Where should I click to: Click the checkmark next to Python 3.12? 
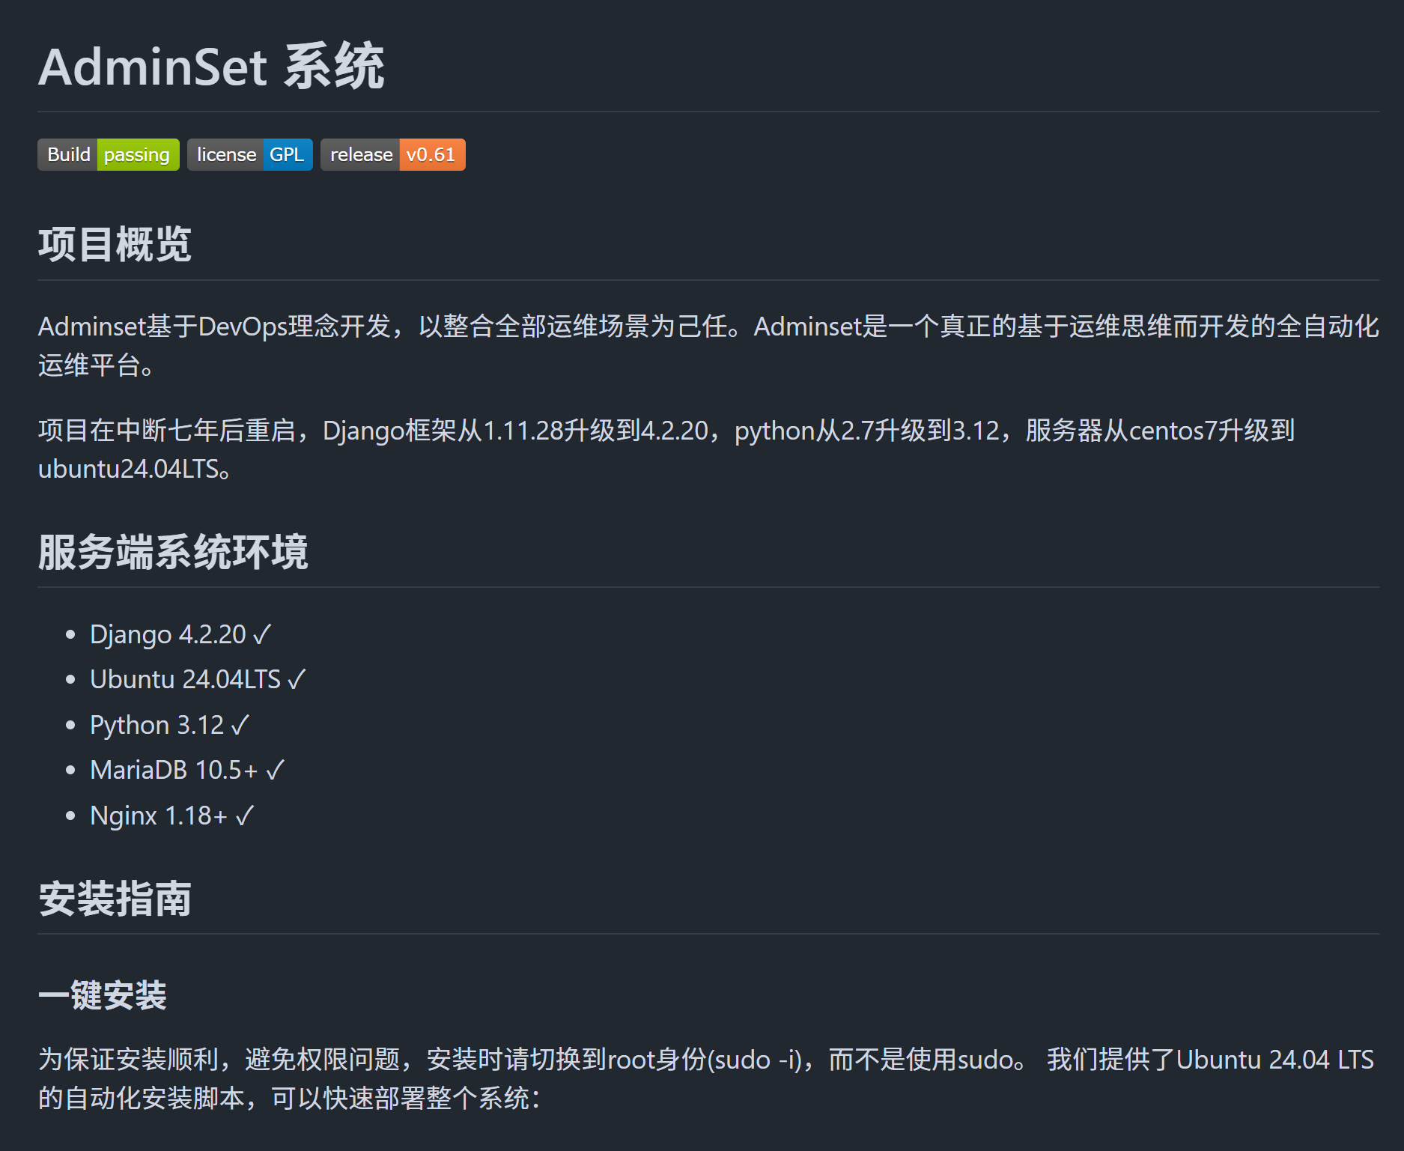point(240,726)
